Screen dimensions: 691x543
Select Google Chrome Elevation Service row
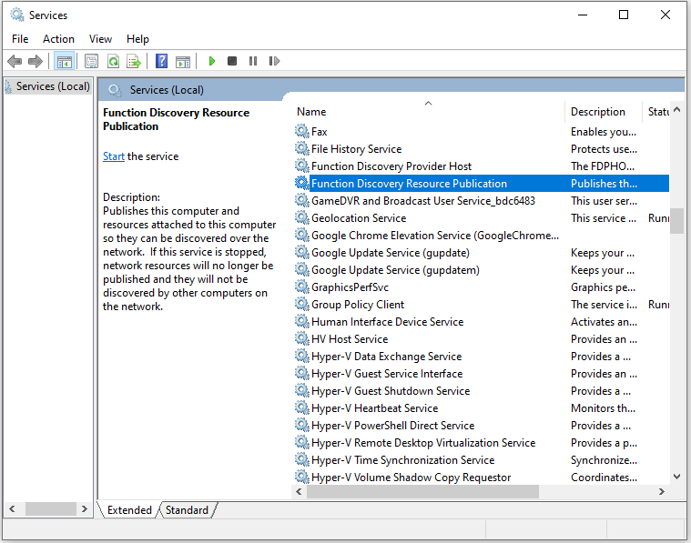tap(482, 236)
